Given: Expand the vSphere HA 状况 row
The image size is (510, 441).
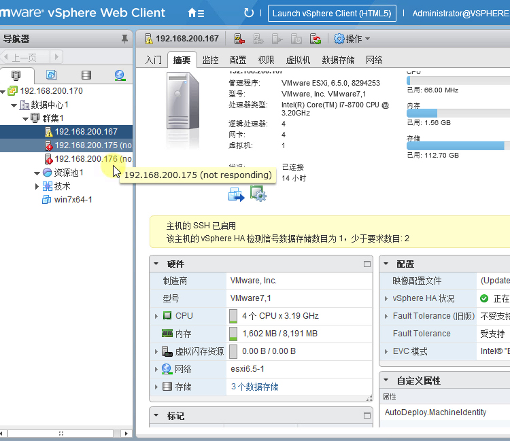Looking at the screenshot, I should point(386,298).
